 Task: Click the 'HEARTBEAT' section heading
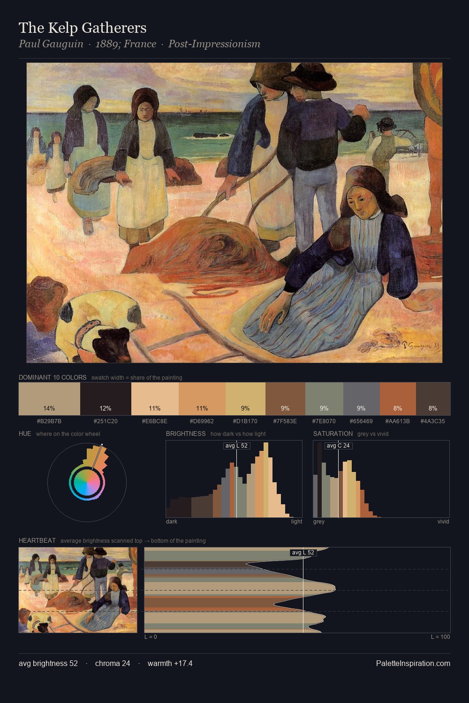coord(37,540)
